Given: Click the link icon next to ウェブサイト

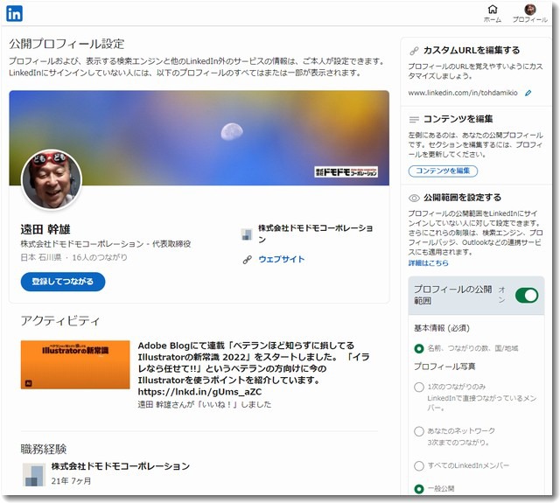Looking at the screenshot, I should coord(247,260).
